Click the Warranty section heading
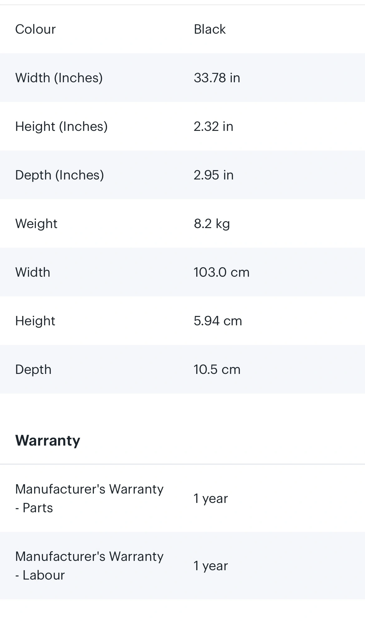Screen dimensions: 365x621 [x=48, y=441]
